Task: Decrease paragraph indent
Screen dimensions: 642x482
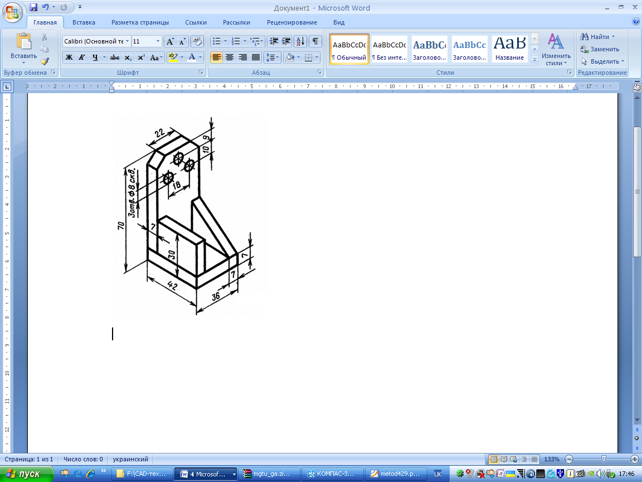Action: (274, 41)
